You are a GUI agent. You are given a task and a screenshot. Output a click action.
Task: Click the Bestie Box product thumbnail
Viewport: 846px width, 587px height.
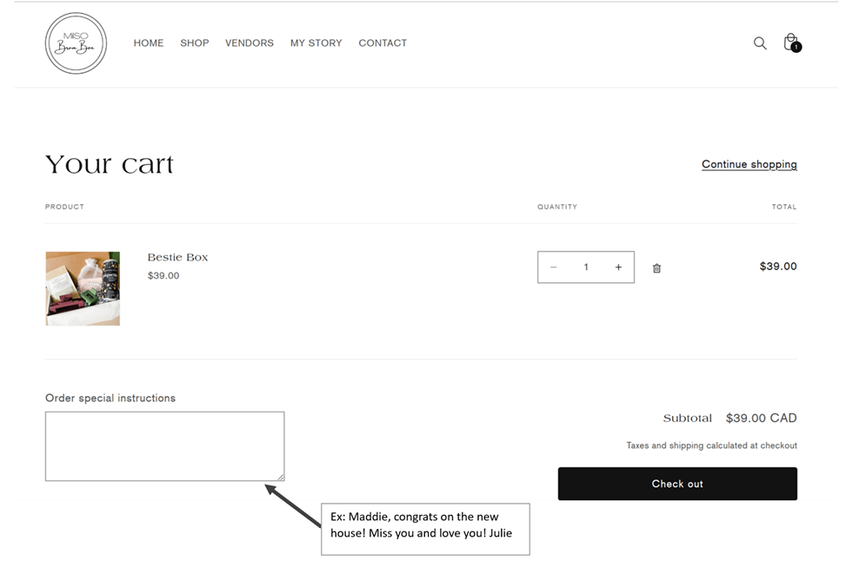(x=83, y=288)
